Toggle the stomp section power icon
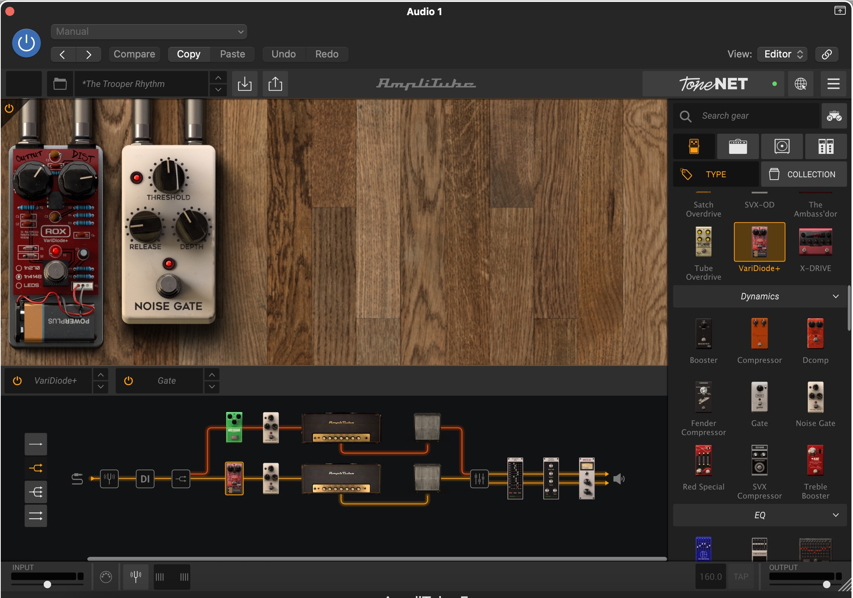Screen dimensions: 853x598 9,108
